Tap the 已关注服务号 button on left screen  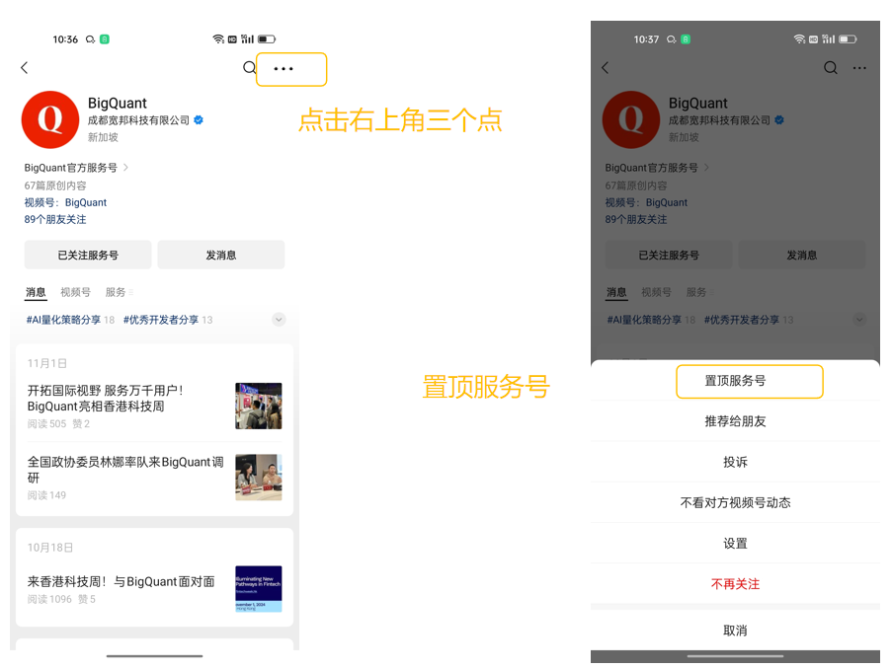pyautogui.click(x=88, y=255)
